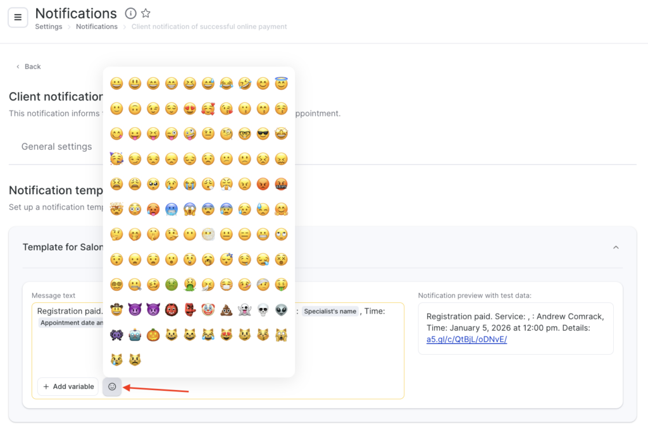Insert the pile of poo emoji
This screenshot has height=435, width=648.
tap(226, 310)
